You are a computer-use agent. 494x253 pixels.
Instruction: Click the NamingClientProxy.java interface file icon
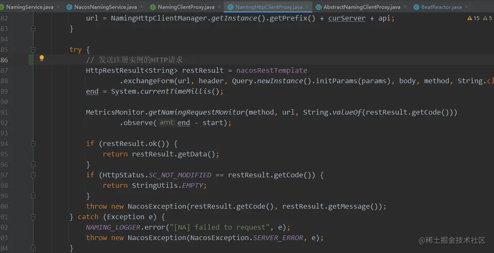pyautogui.click(x=153, y=7)
